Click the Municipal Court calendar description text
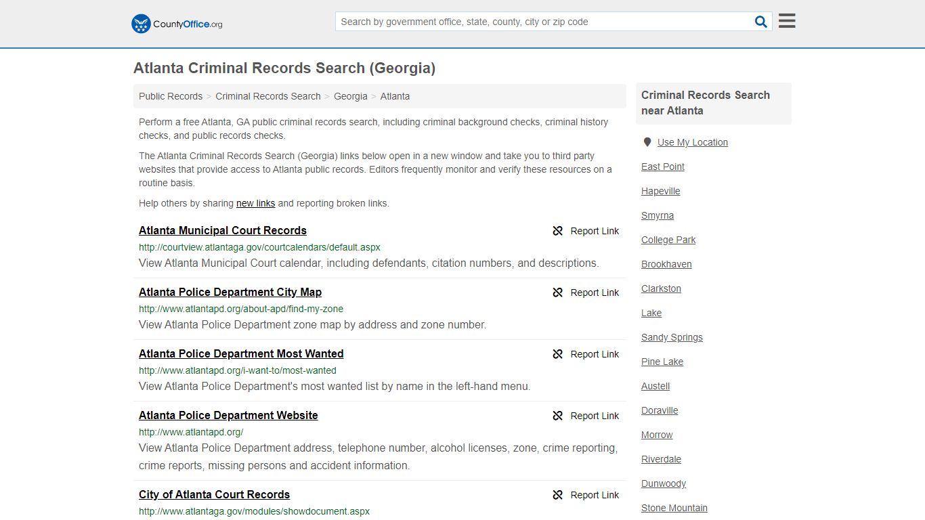The width and height of the screenshot is (925, 520). 369,263
